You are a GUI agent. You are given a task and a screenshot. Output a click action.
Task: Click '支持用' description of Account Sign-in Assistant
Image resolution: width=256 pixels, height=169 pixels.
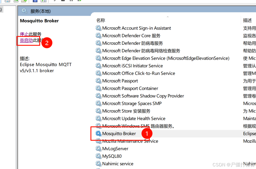point(249,28)
